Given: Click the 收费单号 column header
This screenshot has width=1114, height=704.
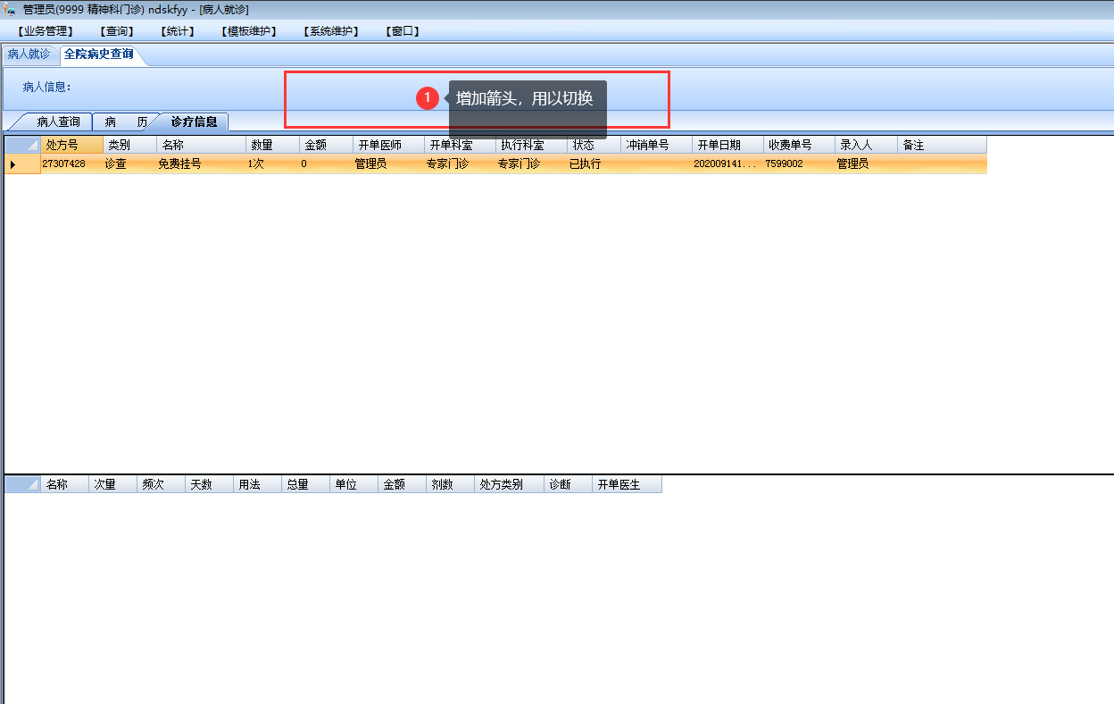Looking at the screenshot, I should (x=799, y=145).
